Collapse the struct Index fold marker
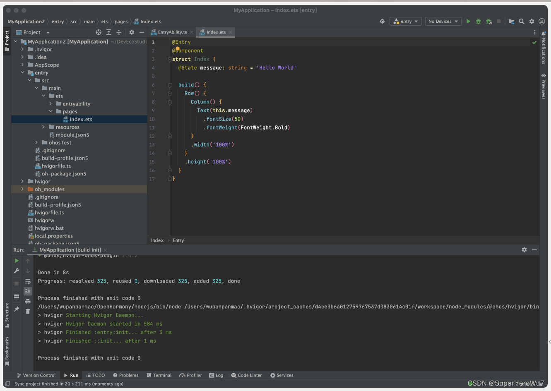The height and width of the screenshot is (391, 551). (x=170, y=59)
